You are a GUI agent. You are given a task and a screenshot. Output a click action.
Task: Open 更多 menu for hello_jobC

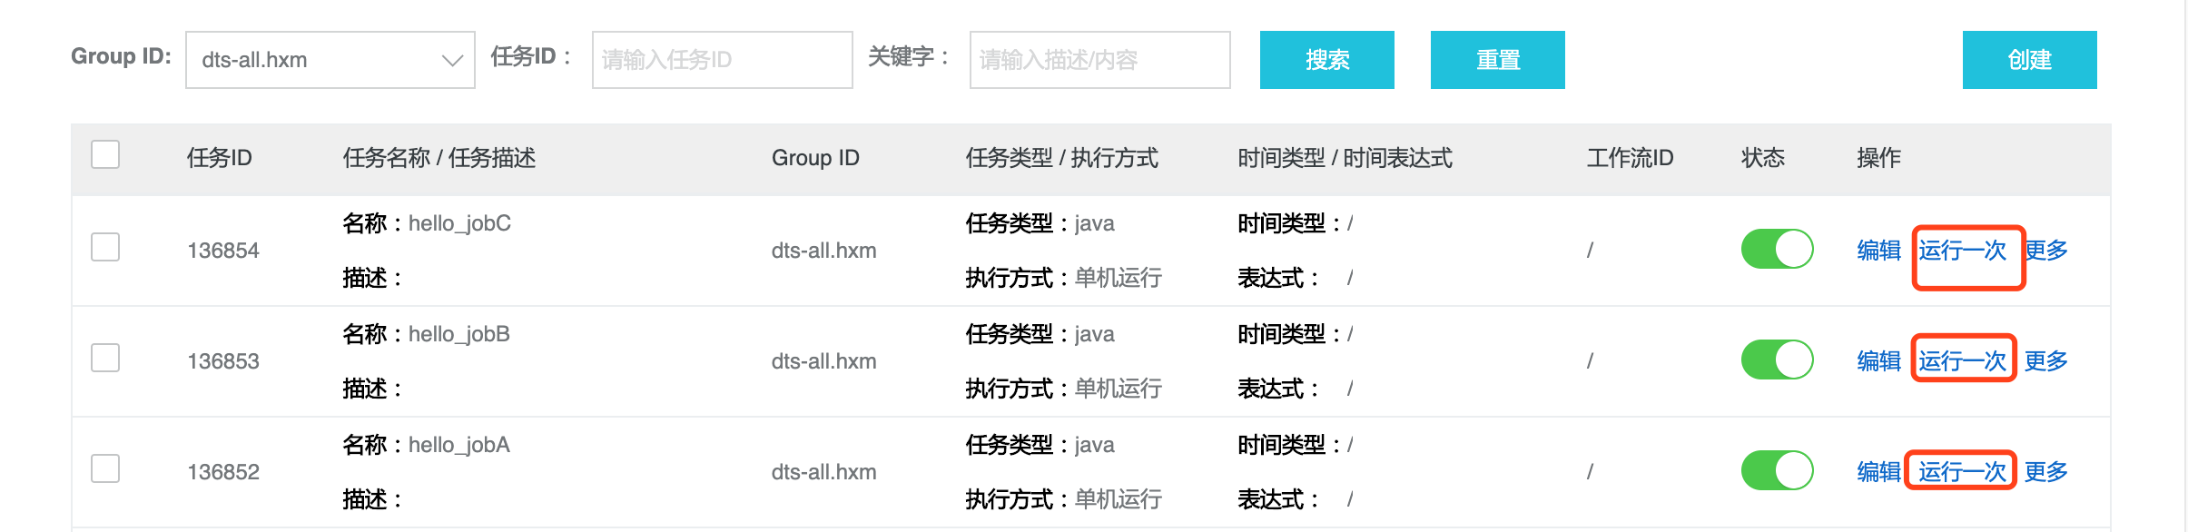[2046, 251]
